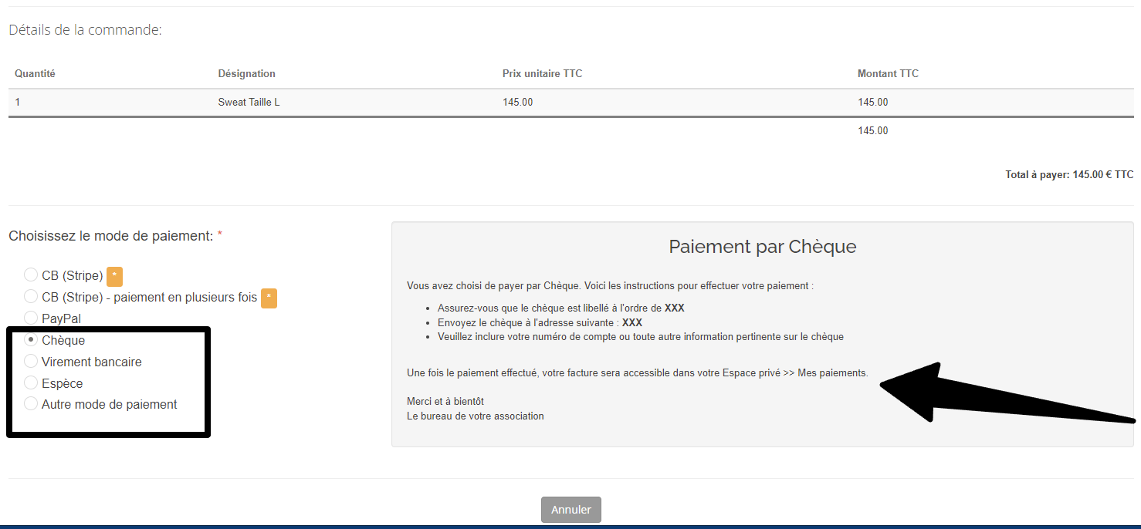Screen dimensions: 1141x529
Task: Click orange asterisk badge beside CB (Stripe)
Action: [114, 276]
